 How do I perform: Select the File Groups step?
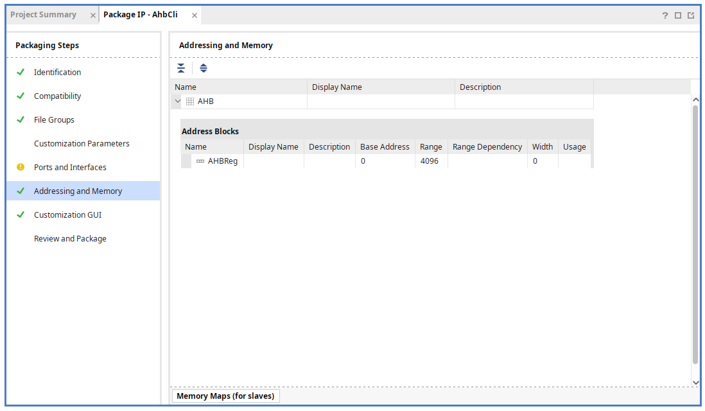54,120
